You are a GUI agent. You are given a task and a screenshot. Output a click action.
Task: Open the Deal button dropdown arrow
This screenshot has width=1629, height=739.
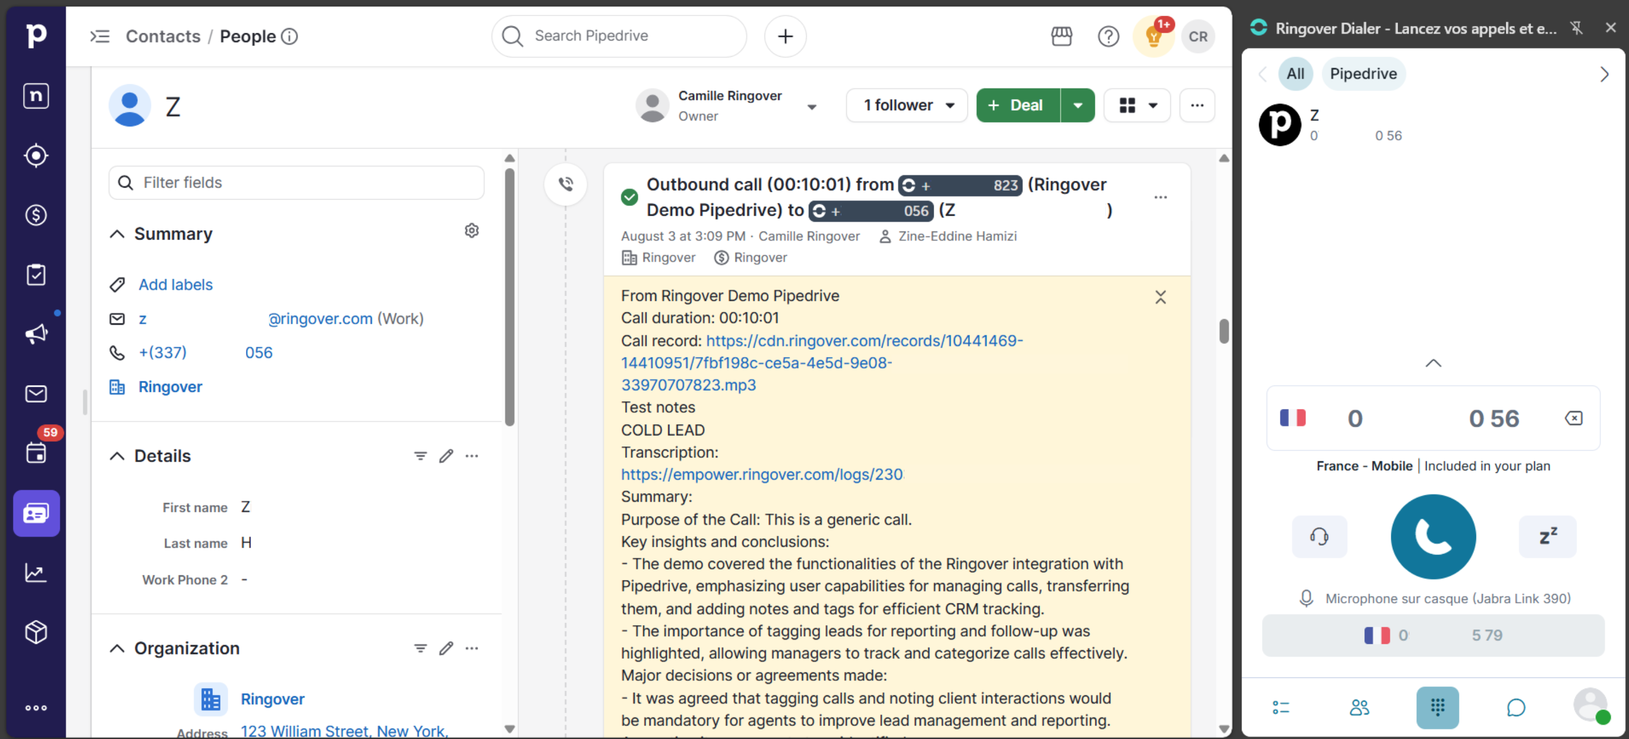pyautogui.click(x=1077, y=105)
